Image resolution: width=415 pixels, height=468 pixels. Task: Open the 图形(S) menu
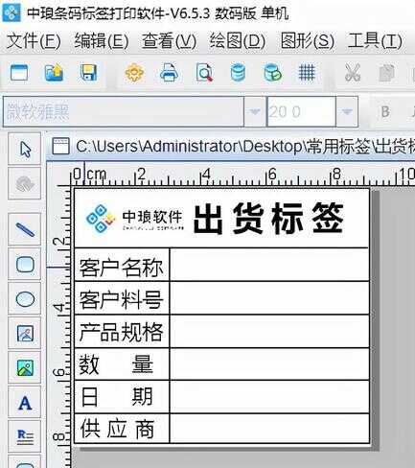pyautogui.click(x=308, y=41)
